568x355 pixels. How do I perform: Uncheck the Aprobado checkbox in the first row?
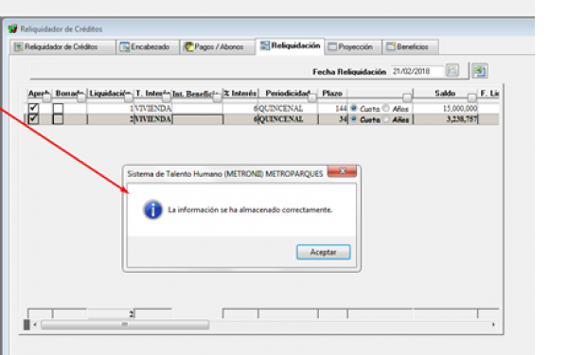pos(33,108)
